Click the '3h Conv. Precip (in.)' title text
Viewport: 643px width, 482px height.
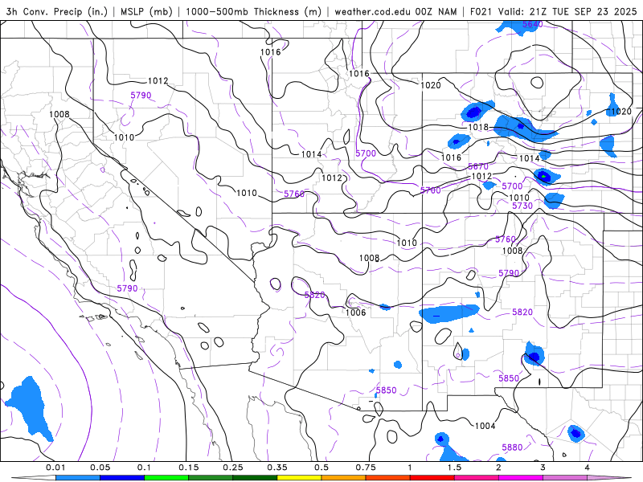pyautogui.click(x=57, y=11)
